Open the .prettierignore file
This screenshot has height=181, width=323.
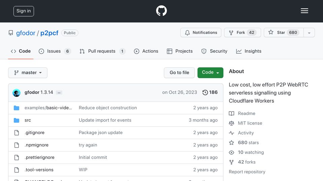(x=40, y=158)
